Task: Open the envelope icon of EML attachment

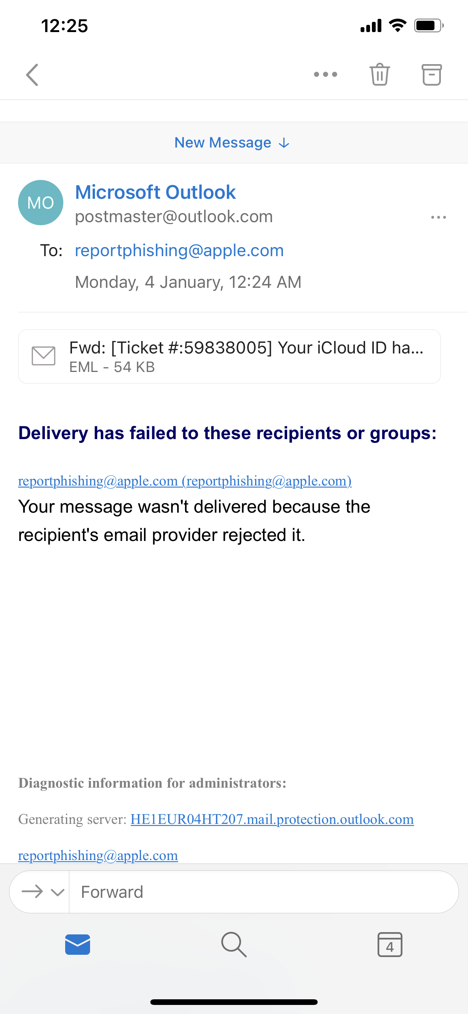Action: pyautogui.click(x=43, y=356)
